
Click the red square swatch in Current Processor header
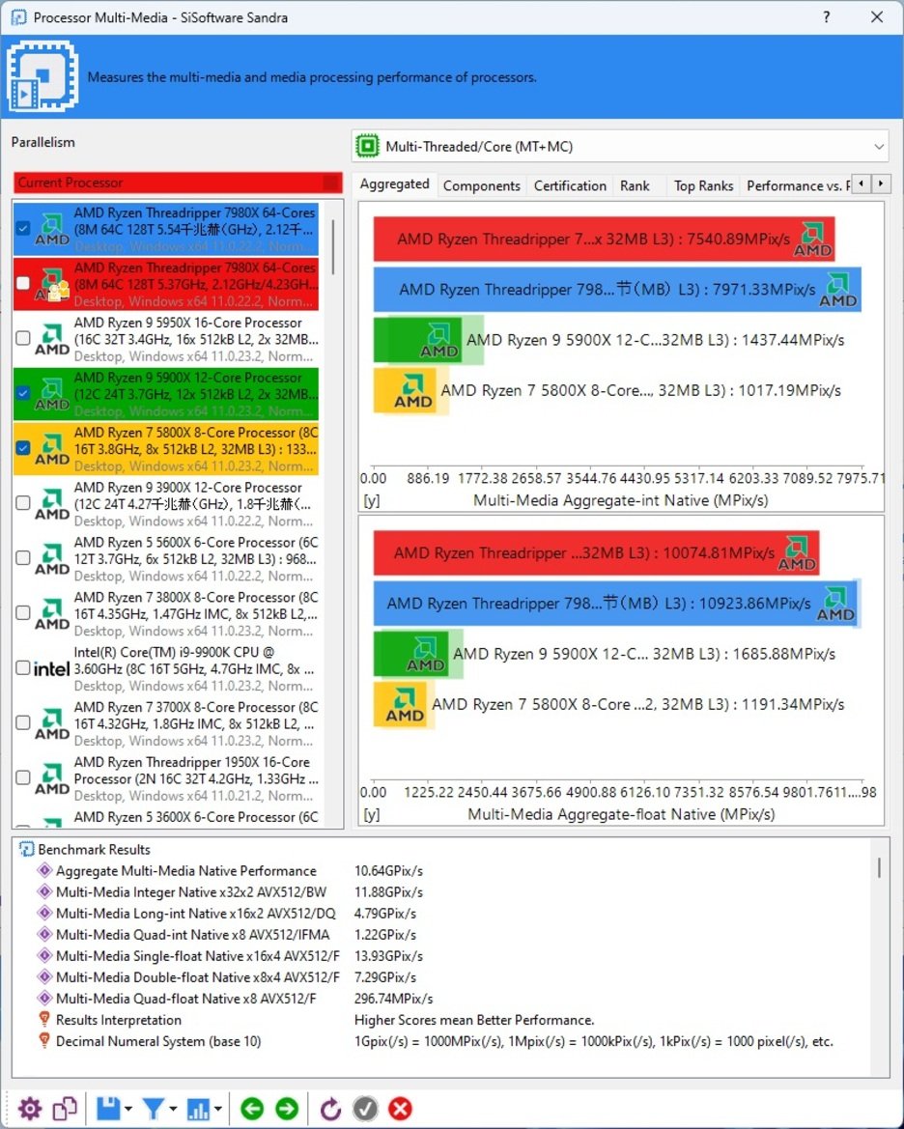(x=331, y=183)
